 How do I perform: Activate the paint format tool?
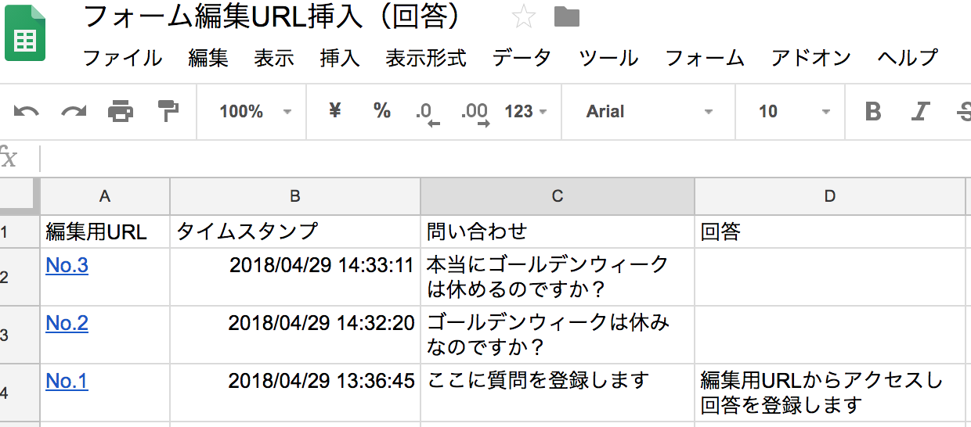[168, 111]
